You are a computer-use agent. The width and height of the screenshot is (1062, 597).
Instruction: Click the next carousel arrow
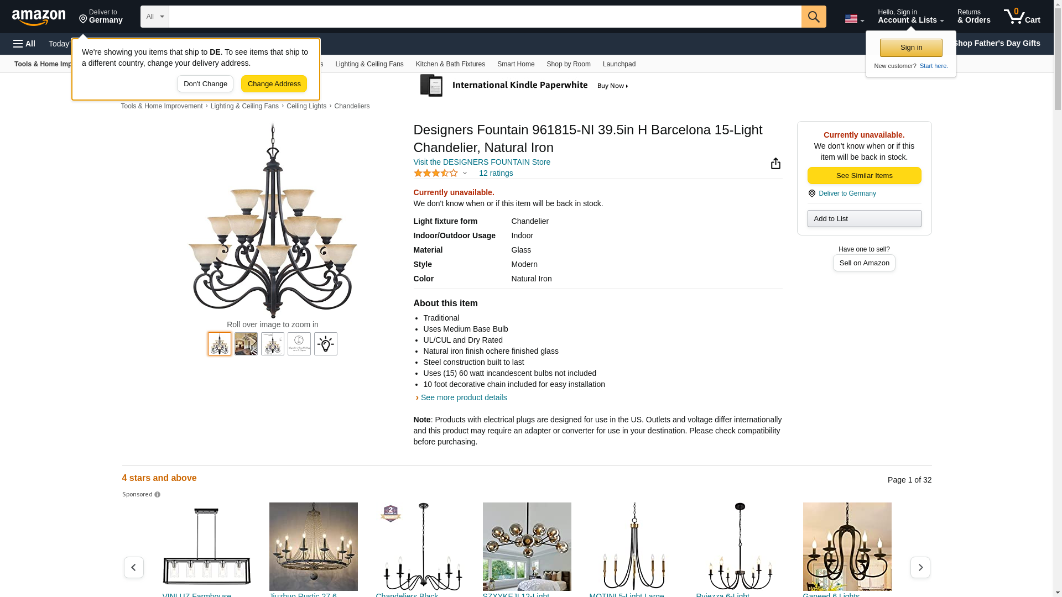click(x=920, y=567)
